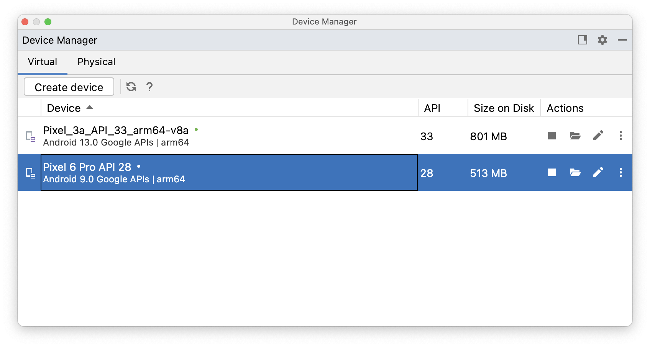Hide the Device Manager panel
Image resolution: width=650 pixels, height=347 pixels.
pyautogui.click(x=622, y=40)
